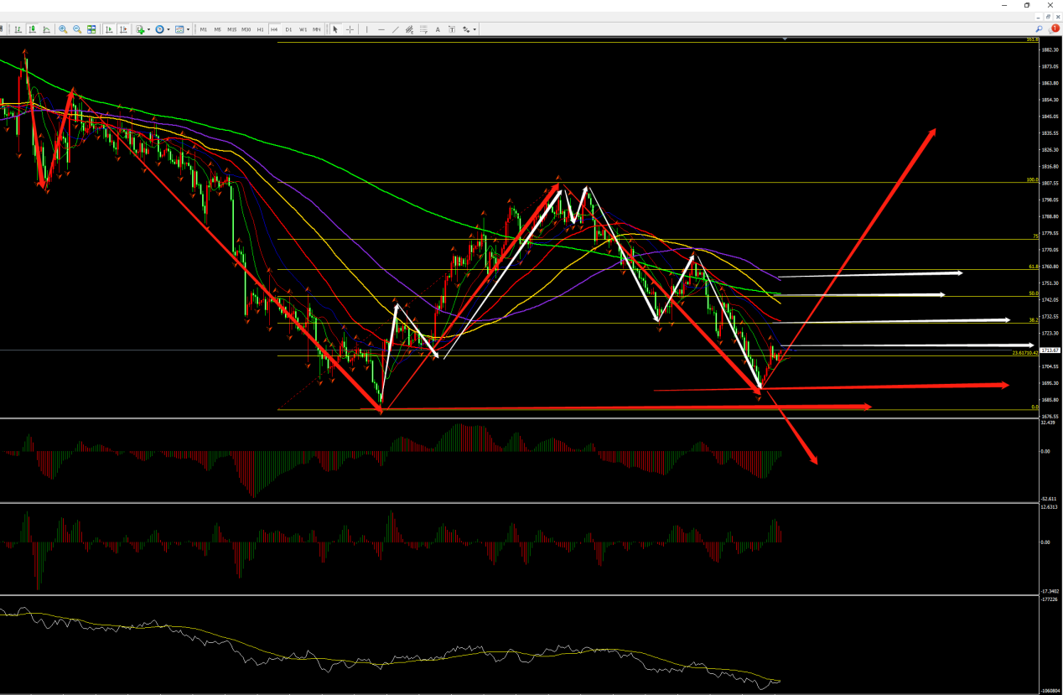Viewport: 1063px width, 695px height.
Task: Toggle chart auto scroll icon
Action: (109, 29)
